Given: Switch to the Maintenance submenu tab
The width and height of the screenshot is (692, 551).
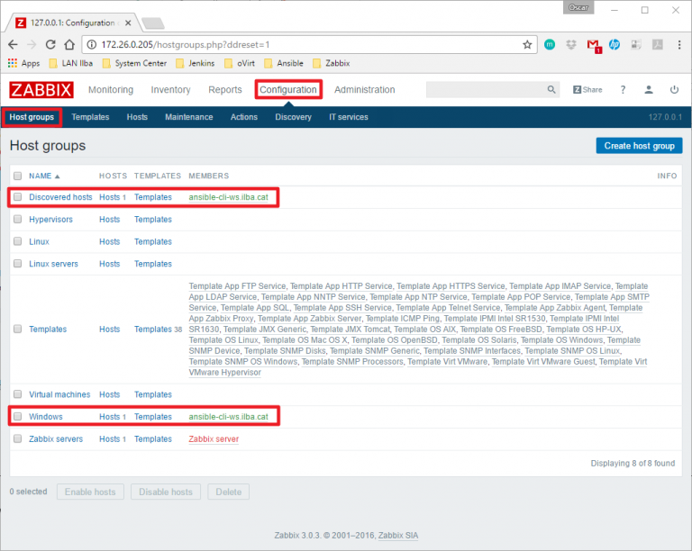Looking at the screenshot, I should click(x=189, y=117).
